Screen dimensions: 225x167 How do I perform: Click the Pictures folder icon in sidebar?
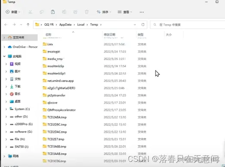pos(12,71)
